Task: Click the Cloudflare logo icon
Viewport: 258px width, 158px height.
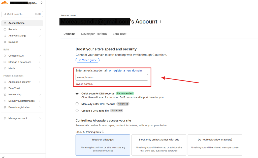Action: pyautogui.click(x=5, y=3)
